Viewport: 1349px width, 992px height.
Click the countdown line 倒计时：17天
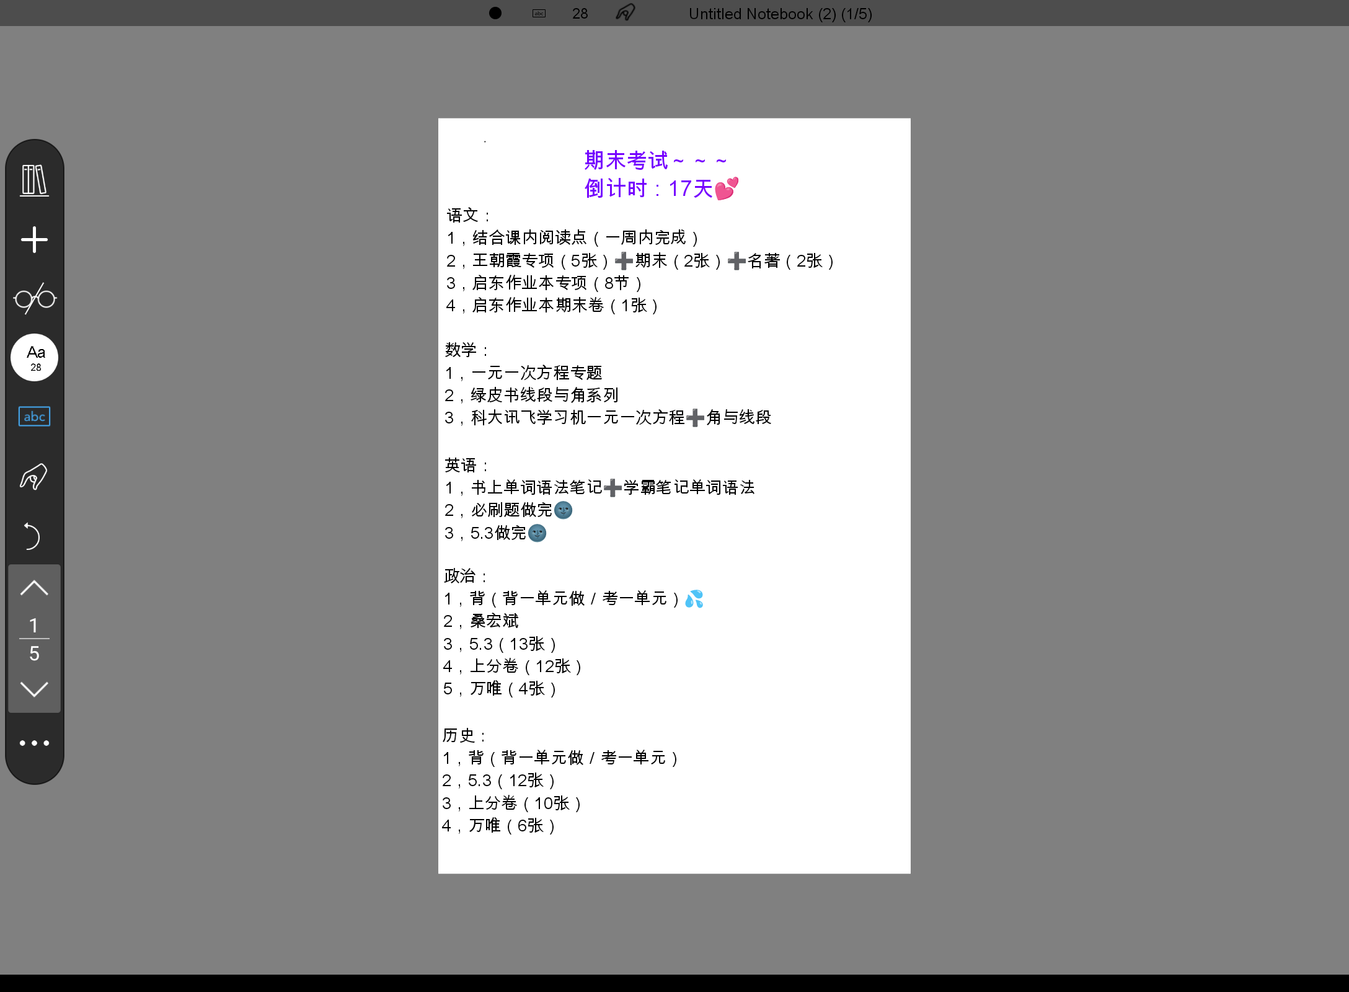tap(661, 188)
